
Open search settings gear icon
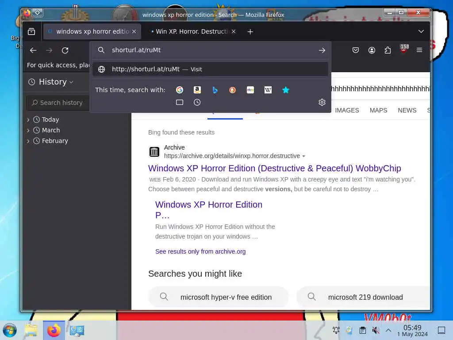322,102
